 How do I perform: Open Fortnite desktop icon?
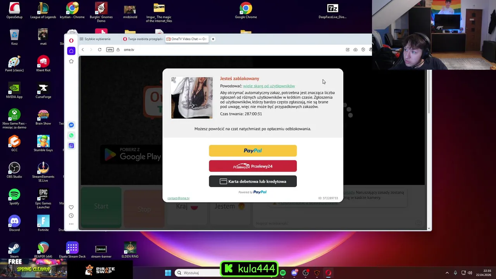(43, 224)
